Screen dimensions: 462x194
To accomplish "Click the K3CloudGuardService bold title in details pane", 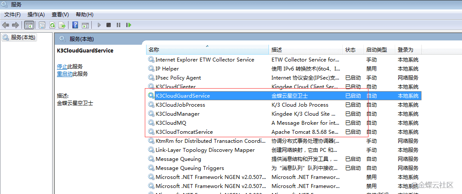I will (85, 51).
